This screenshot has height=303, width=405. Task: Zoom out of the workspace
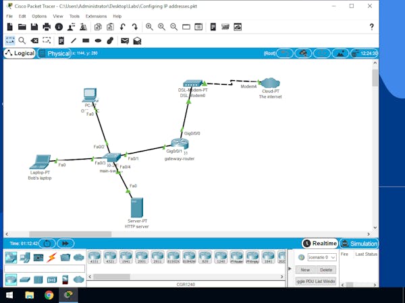pyautogui.click(x=174, y=27)
